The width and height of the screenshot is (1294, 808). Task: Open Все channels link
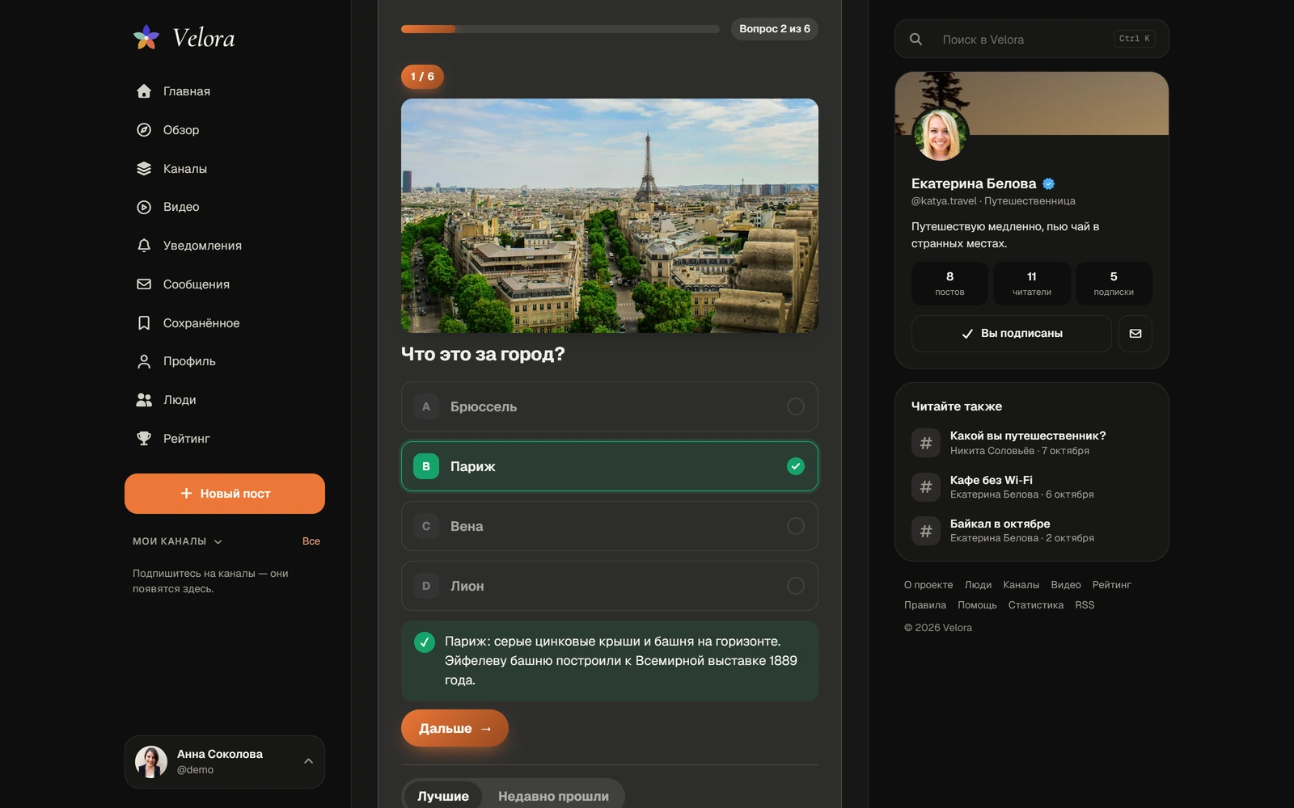(311, 541)
